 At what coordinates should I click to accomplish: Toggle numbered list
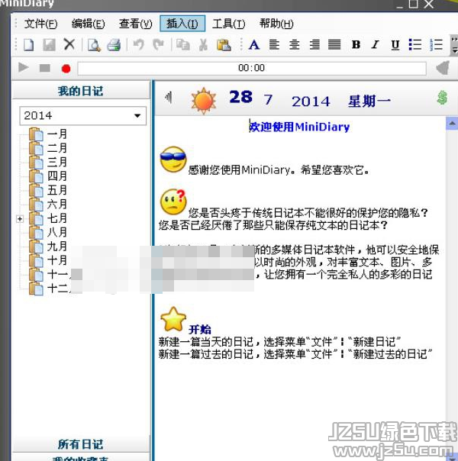coord(437,45)
